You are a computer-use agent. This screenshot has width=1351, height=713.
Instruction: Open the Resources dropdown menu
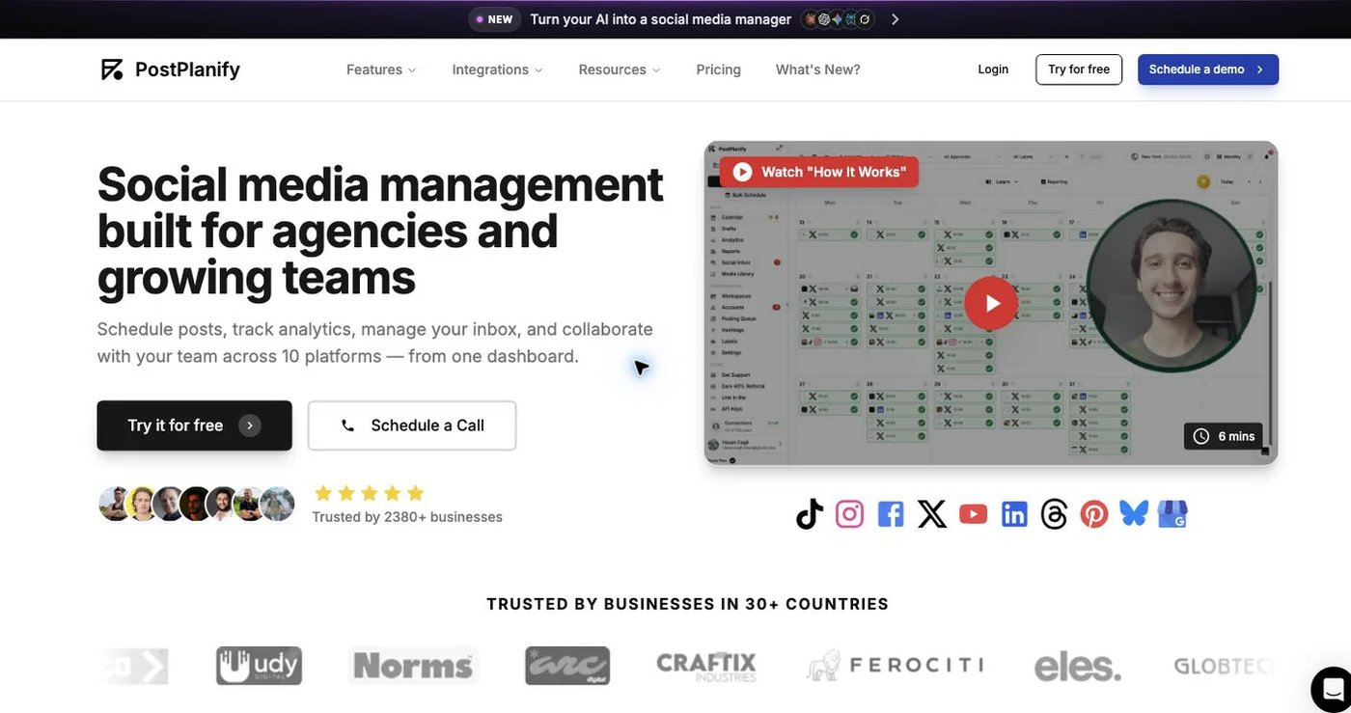tap(620, 69)
